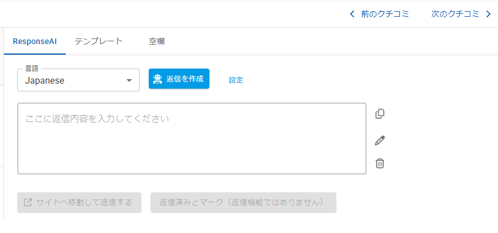Click the pencil edit icon beside reply box
Image resolution: width=498 pixels, height=233 pixels.
click(x=380, y=140)
